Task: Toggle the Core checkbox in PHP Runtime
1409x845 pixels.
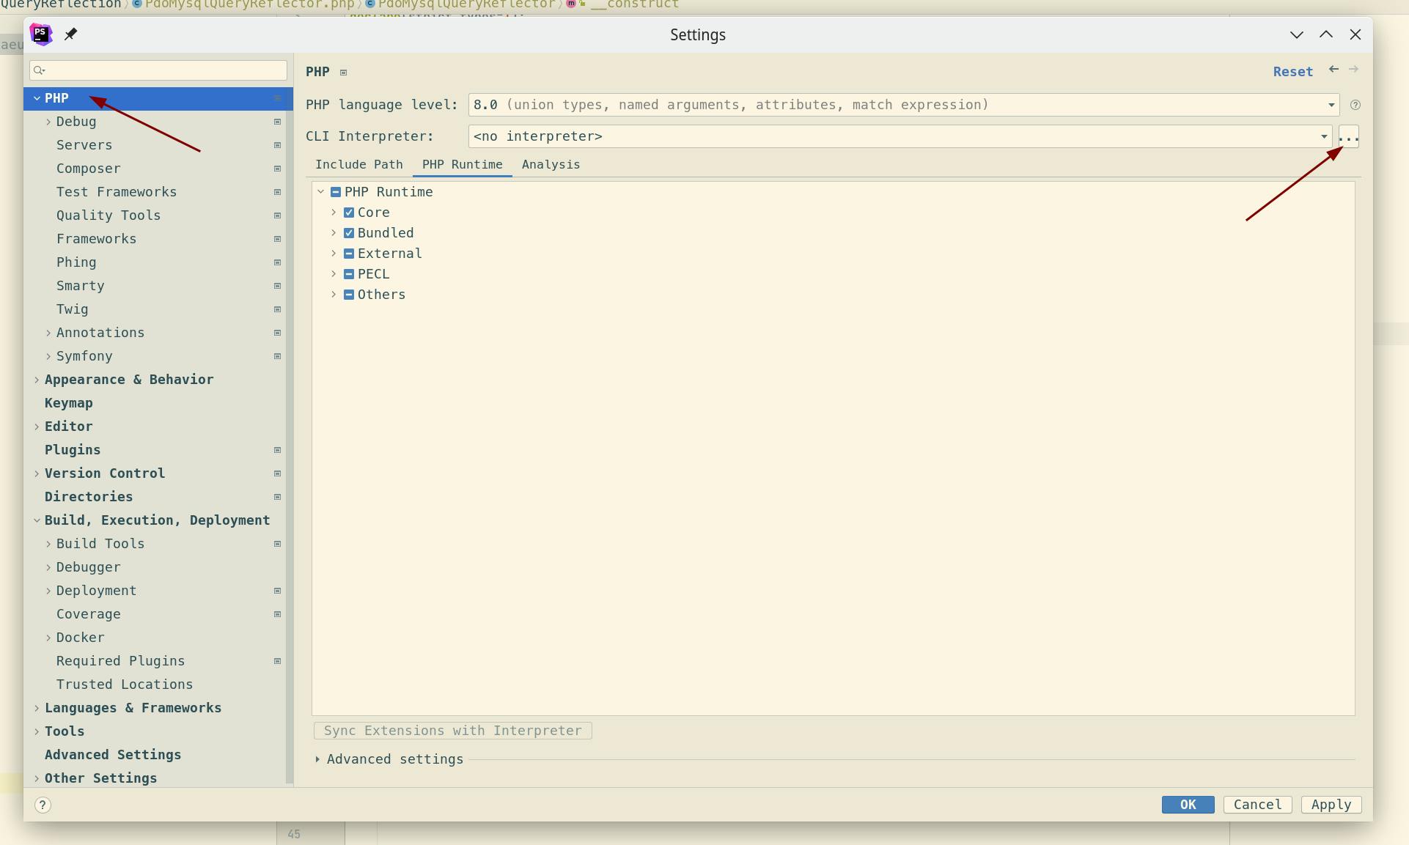Action: pyautogui.click(x=350, y=213)
